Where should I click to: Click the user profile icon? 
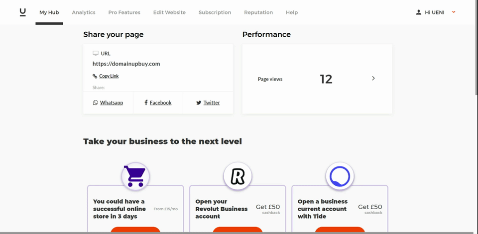(419, 12)
